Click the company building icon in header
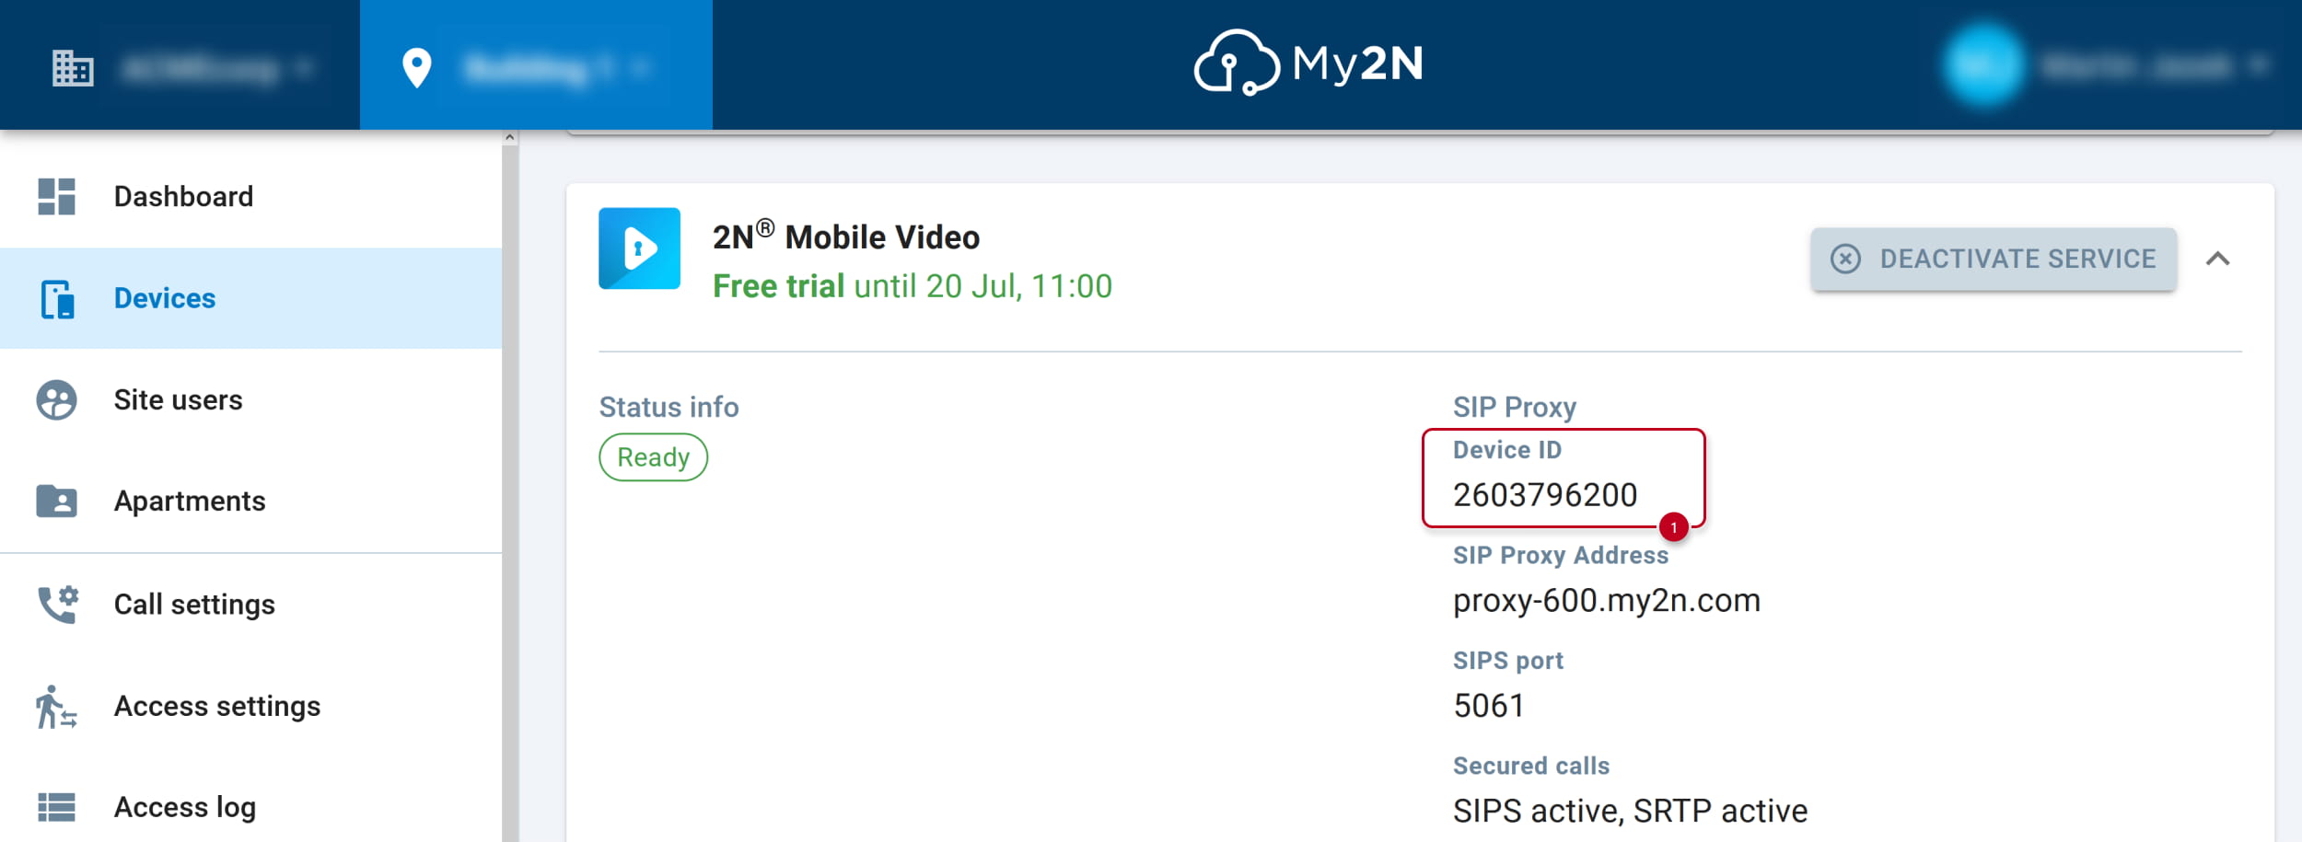Screen dimensions: 2302x842 [x=73, y=68]
